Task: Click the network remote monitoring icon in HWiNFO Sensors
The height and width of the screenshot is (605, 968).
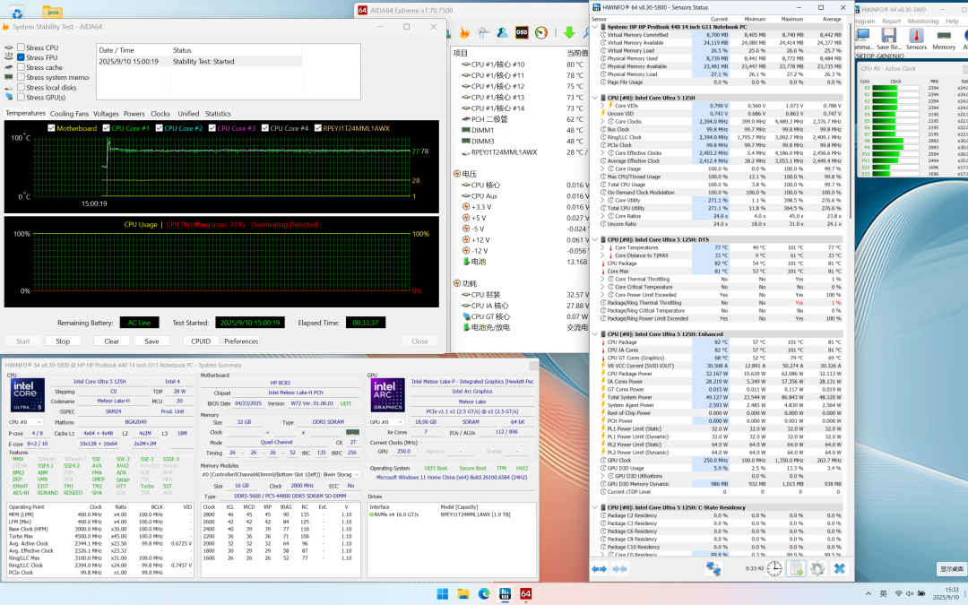Action: [x=713, y=568]
